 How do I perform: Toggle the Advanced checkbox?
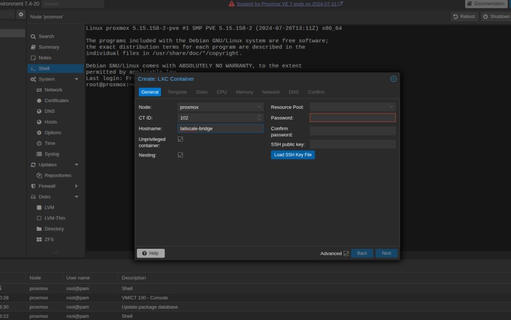click(x=346, y=253)
